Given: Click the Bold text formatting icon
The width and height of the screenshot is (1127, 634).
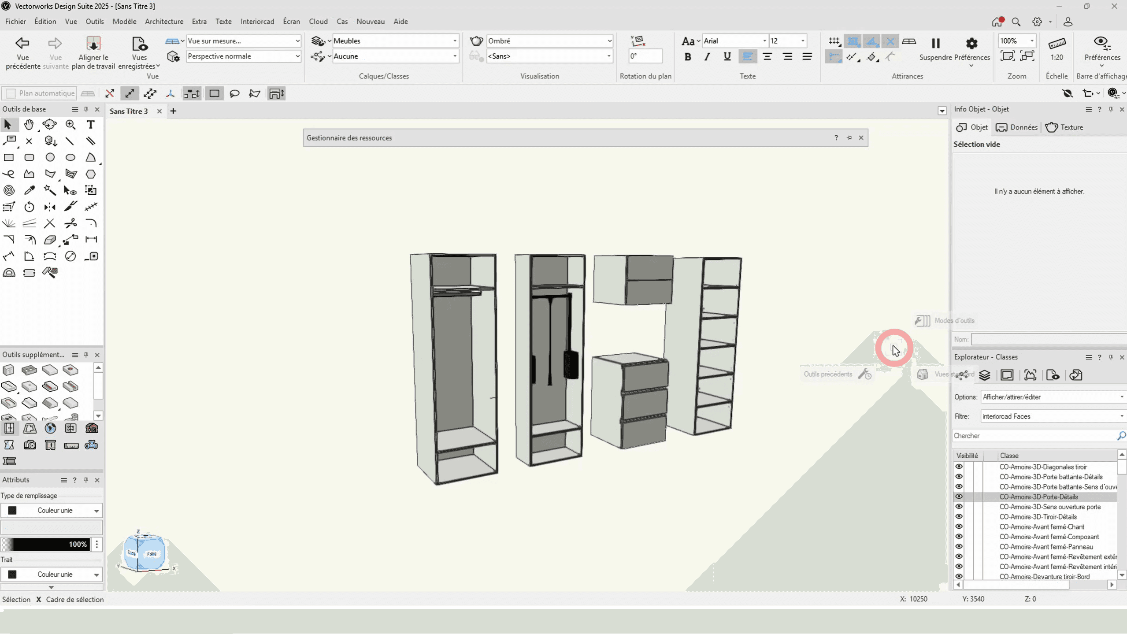Looking at the screenshot, I should point(687,56).
